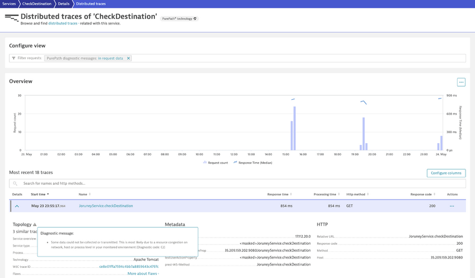Navigate to CheckDestination breadcrumb
Image resolution: width=475 pixels, height=278 pixels.
(x=38, y=4)
